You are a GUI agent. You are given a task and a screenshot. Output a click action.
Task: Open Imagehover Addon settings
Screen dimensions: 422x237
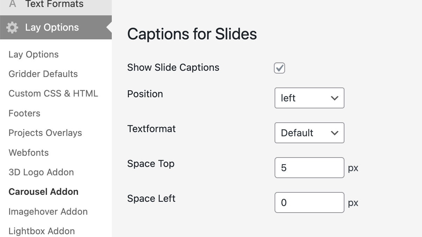click(48, 212)
